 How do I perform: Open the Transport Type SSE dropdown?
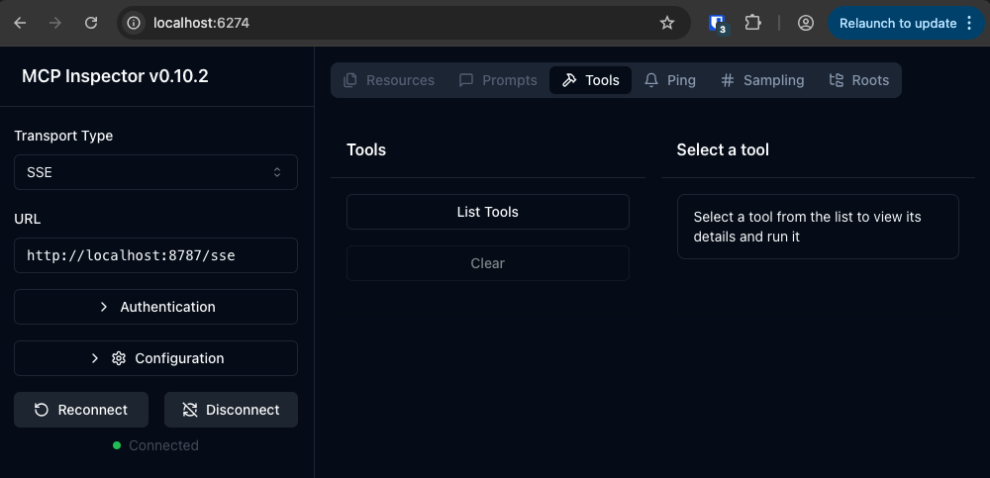coord(155,172)
